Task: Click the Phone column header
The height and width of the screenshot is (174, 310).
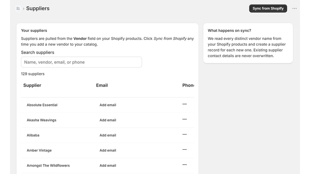Action: pyautogui.click(x=188, y=85)
